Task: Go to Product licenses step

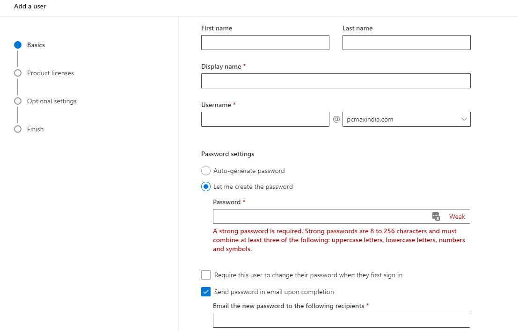Action: click(51, 73)
